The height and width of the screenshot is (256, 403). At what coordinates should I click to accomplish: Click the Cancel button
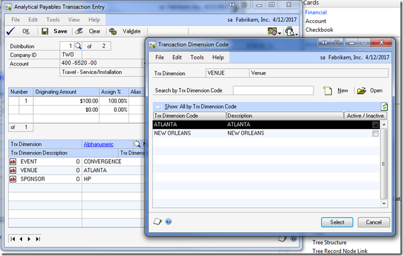point(374,222)
